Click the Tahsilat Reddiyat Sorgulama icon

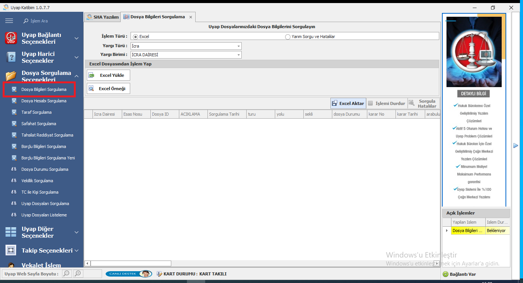pyautogui.click(x=14, y=135)
